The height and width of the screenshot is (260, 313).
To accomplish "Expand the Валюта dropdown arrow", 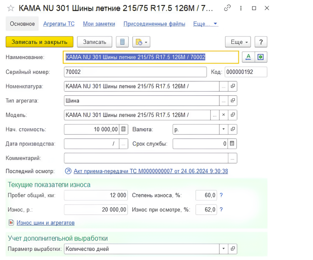I will [x=224, y=129].
